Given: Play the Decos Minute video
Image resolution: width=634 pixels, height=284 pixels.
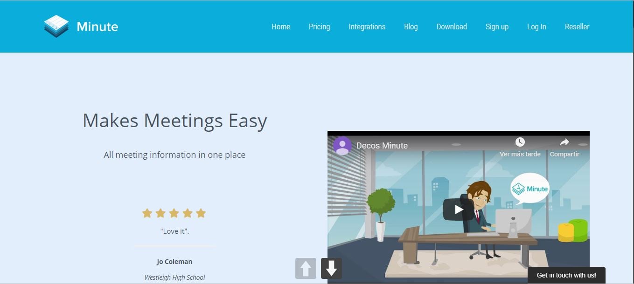Looking at the screenshot, I should (458, 210).
